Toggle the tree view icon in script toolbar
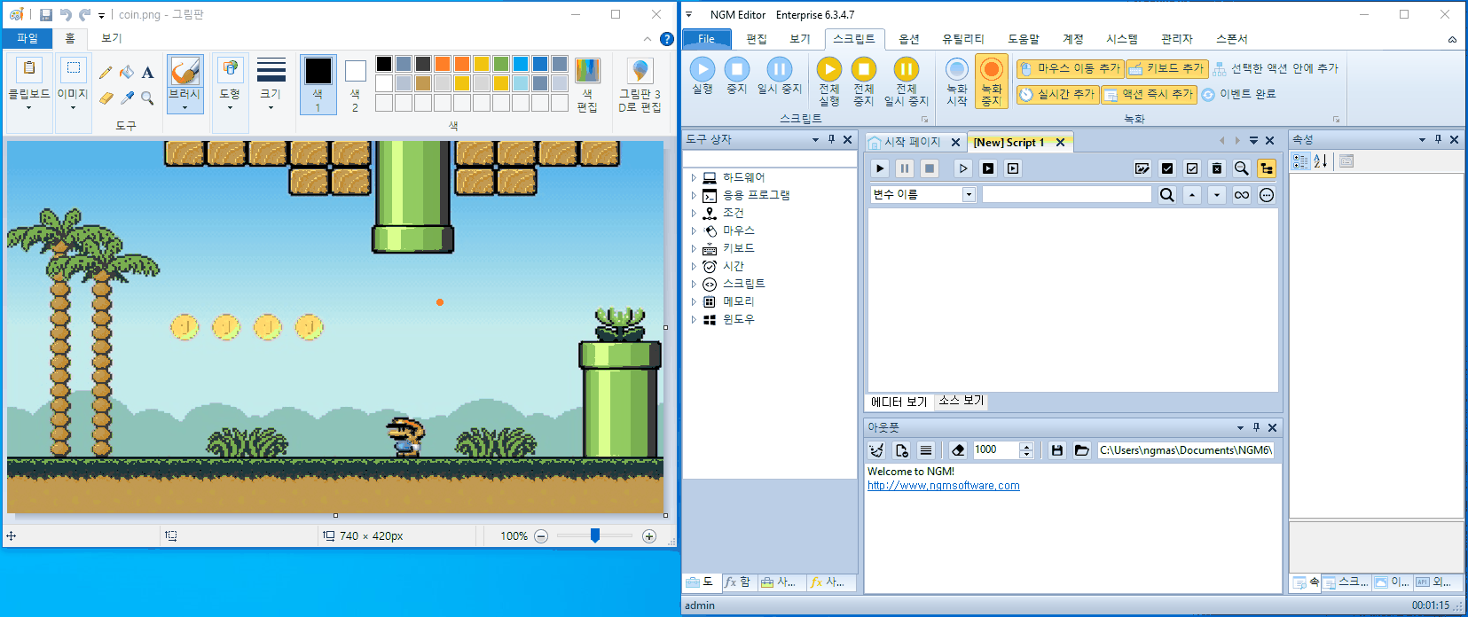1468x617 pixels. [x=1267, y=168]
